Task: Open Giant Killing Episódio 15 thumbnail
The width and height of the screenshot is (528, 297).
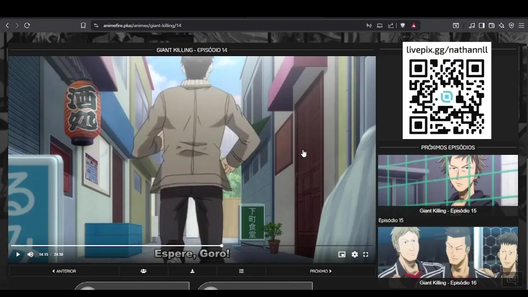Action: pos(448,180)
